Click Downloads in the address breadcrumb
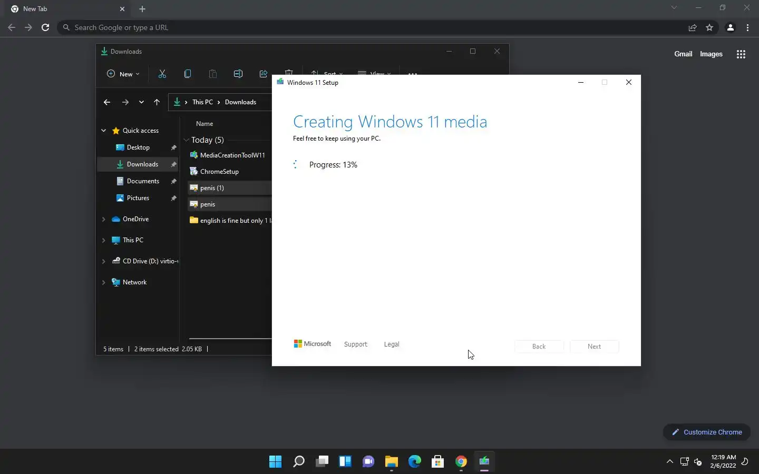 (240, 102)
